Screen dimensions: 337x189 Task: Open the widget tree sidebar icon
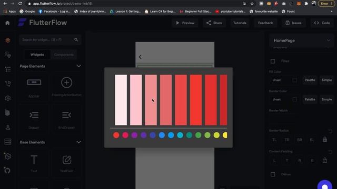tap(8, 69)
